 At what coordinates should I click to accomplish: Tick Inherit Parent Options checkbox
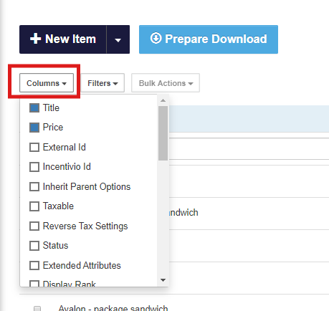34,187
